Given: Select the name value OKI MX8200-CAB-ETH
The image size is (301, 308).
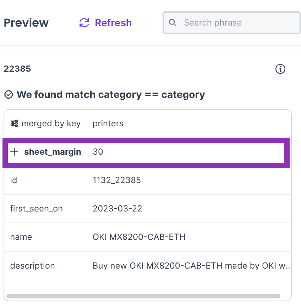Looking at the screenshot, I should pos(139,237).
